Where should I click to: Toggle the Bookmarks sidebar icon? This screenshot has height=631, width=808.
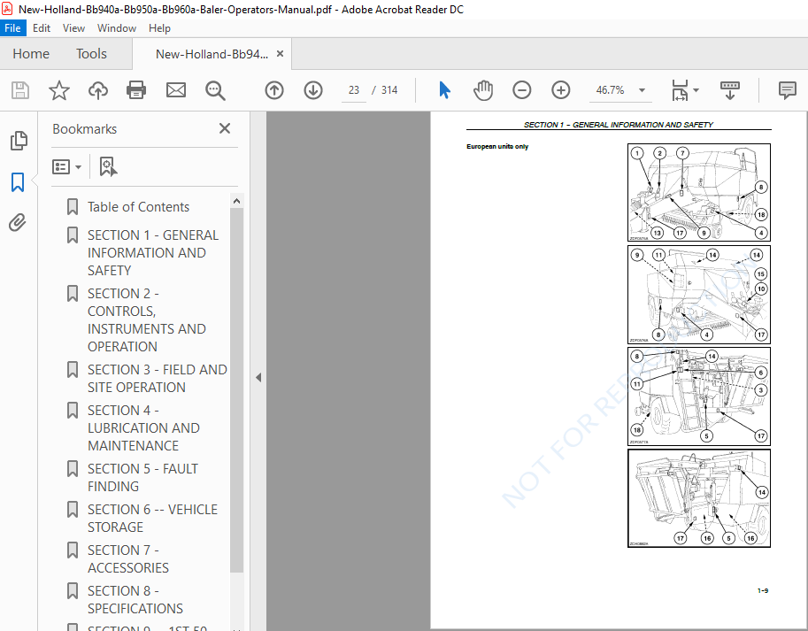(x=18, y=181)
